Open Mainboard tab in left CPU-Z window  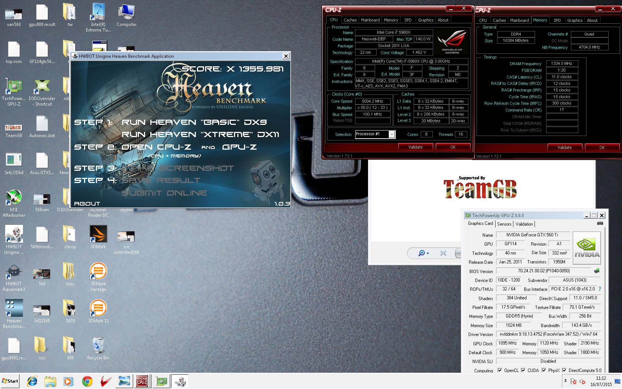coord(370,20)
